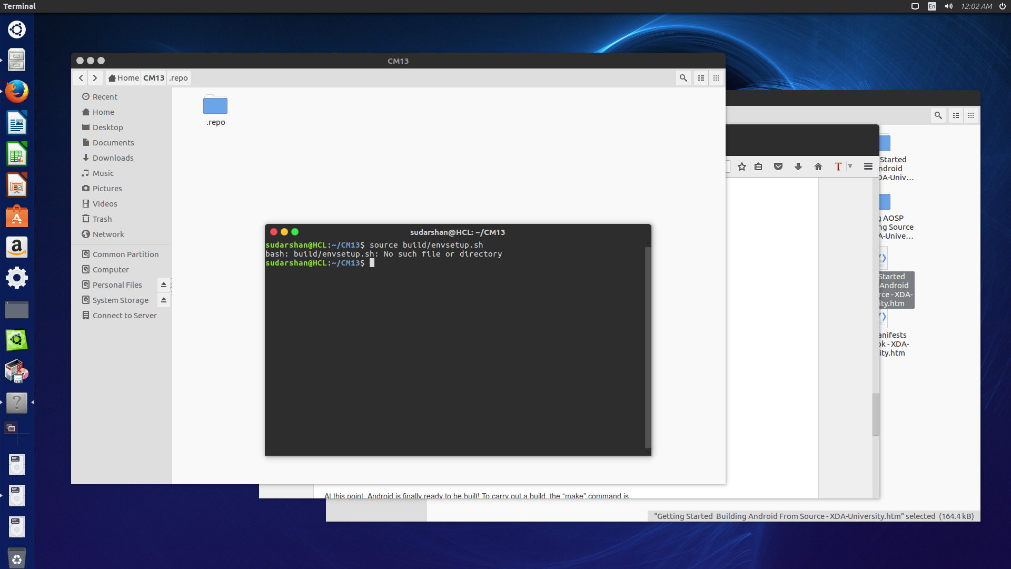Screen dimensions: 1011x569
Task: Open Connect to Server in sidebar
Action: (124, 315)
